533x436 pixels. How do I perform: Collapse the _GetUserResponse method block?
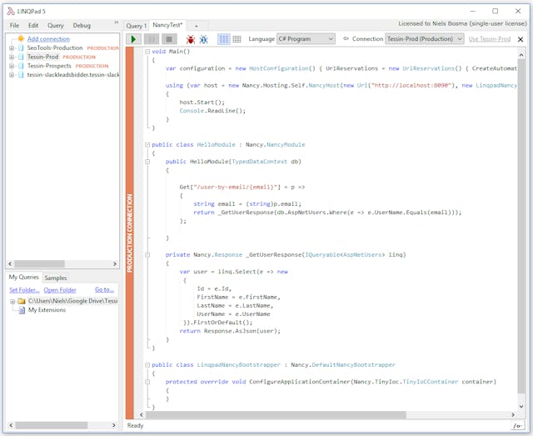pos(147,255)
